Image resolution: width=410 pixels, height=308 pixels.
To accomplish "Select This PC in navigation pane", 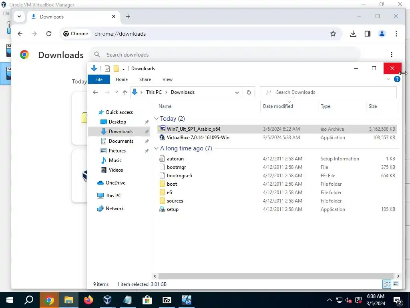I will pyautogui.click(x=113, y=195).
